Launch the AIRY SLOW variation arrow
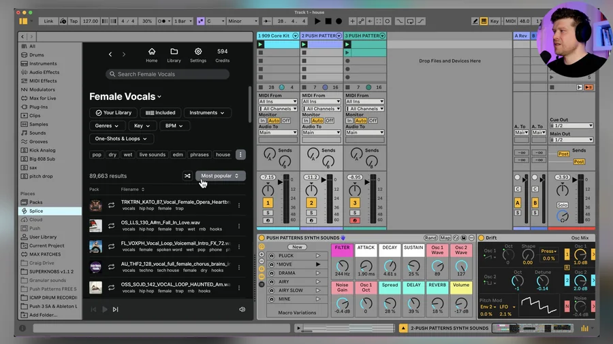Screen dimensions: 613x344 coord(318,290)
